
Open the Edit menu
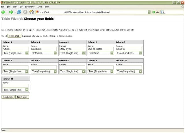tap(9, 7)
